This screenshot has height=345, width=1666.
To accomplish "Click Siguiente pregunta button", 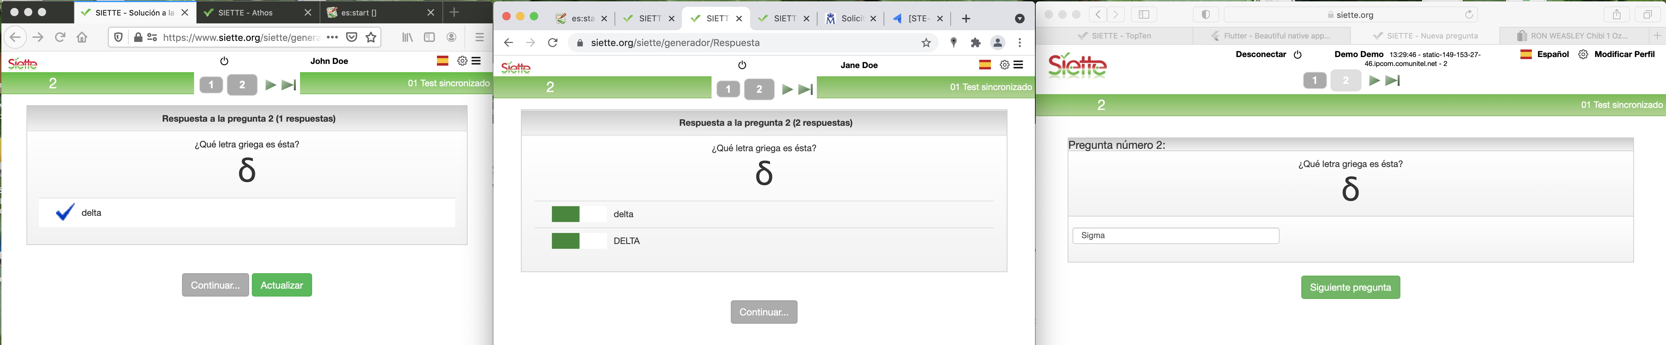I will pos(1350,288).
